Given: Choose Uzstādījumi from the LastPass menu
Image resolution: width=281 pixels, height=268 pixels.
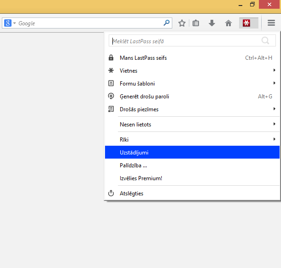Looking at the screenshot, I should pyautogui.click(x=192, y=152).
